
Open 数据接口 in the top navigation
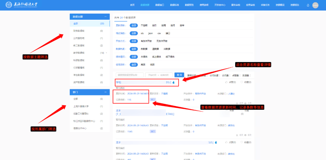pos(160,5)
